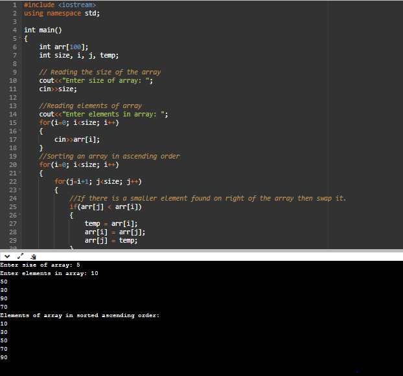Fold the if block at line 26

point(18,216)
